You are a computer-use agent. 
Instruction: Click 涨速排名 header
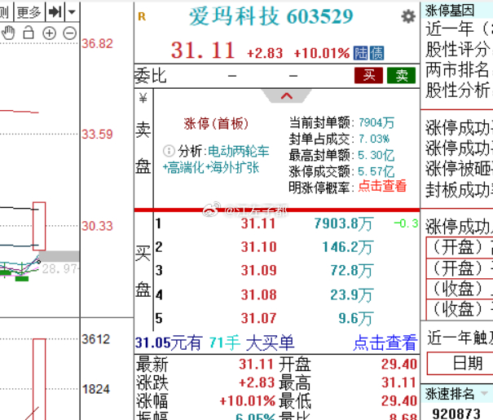point(450,394)
